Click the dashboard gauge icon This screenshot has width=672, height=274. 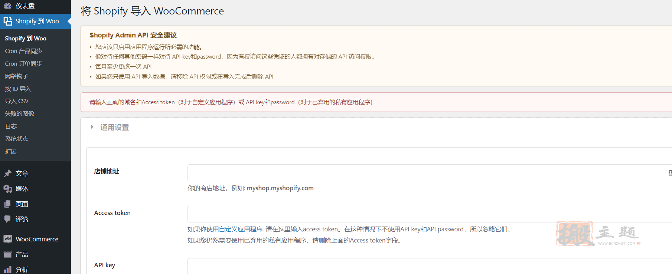pos(7,6)
